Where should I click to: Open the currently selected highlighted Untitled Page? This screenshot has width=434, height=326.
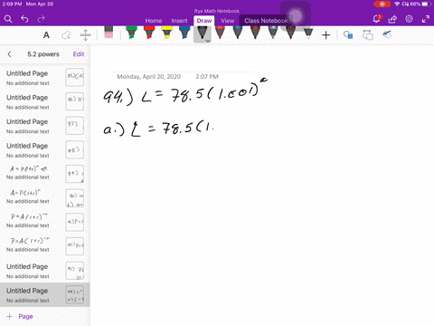pos(45,295)
